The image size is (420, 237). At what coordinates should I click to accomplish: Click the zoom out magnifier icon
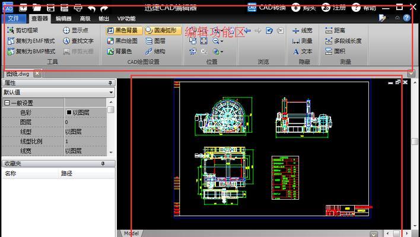click(x=215, y=41)
